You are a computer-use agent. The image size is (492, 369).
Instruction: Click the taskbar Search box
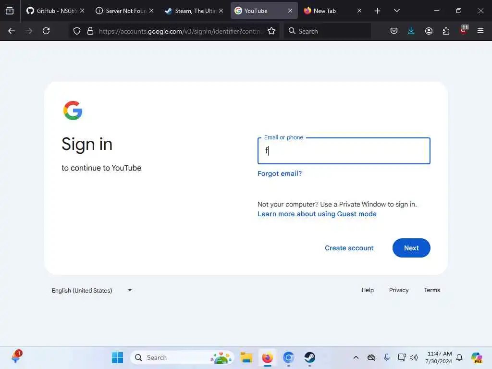pyautogui.click(x=182, y=357)
